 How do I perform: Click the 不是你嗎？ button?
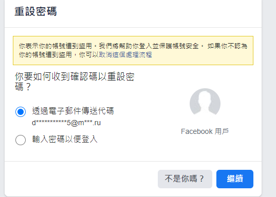coord(185,179)
